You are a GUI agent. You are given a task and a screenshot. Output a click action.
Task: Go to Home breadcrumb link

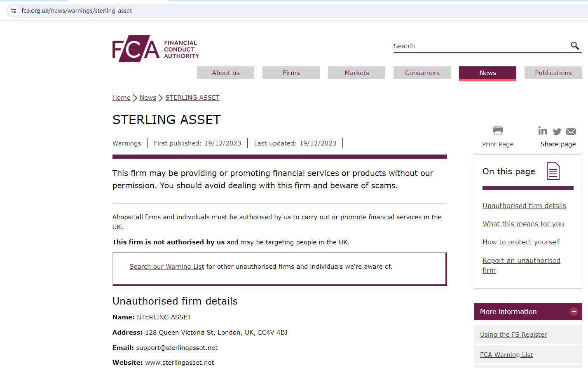121,98
